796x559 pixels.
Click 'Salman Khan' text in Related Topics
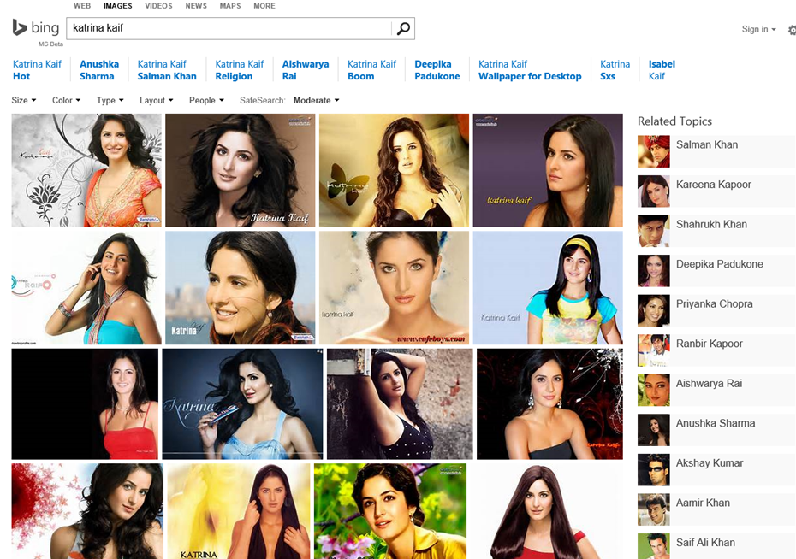tap(707, 145)
